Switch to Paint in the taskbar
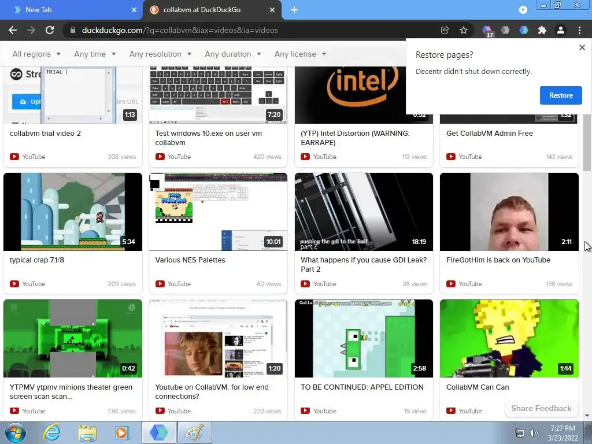 click(194, 432)
